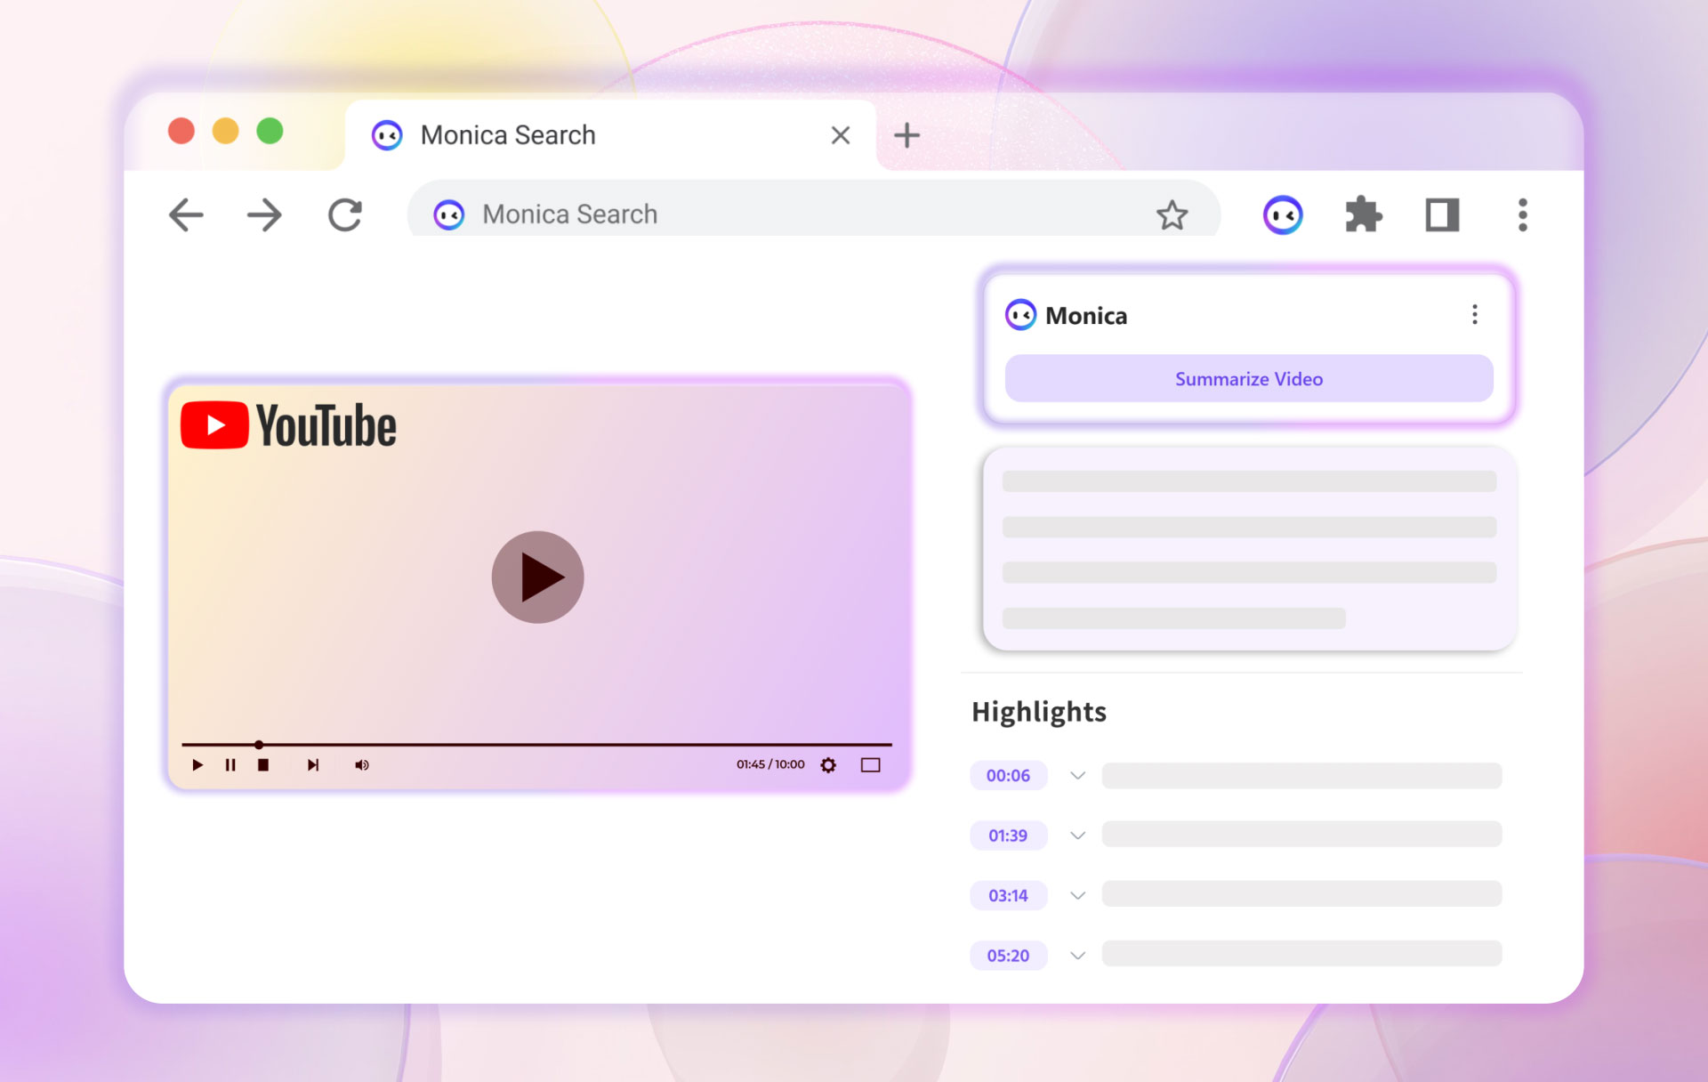Stop the video with square button
The height and width of the screenshot is (1082, 1708).
[263, 765]
